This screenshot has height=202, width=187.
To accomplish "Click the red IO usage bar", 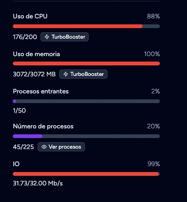I will [86, 174].
